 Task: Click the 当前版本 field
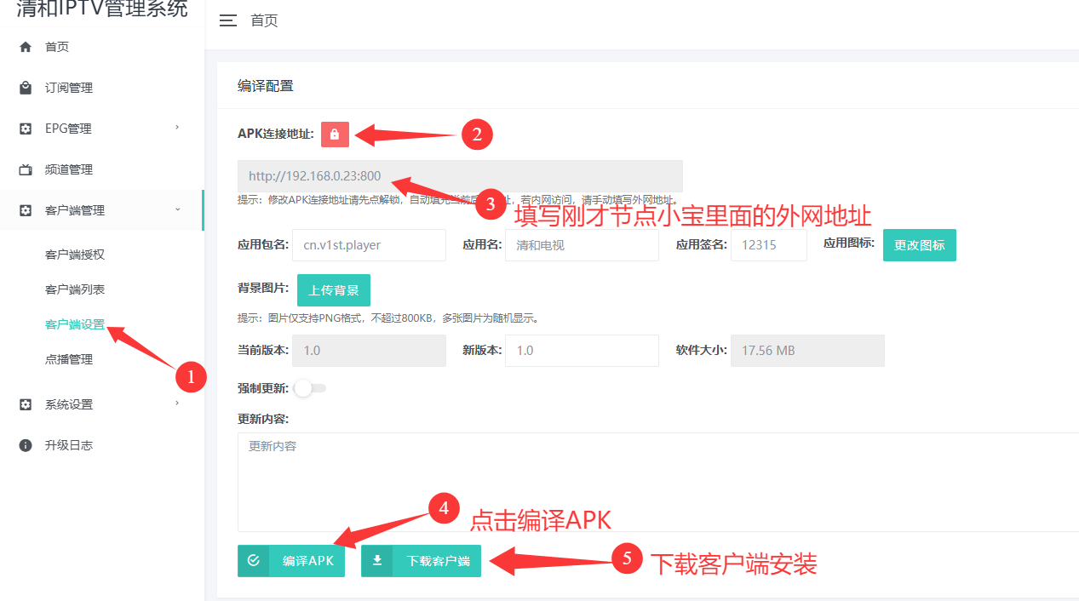[370, 351]
